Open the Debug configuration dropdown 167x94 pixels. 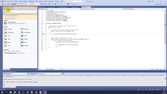click(27, 4)
